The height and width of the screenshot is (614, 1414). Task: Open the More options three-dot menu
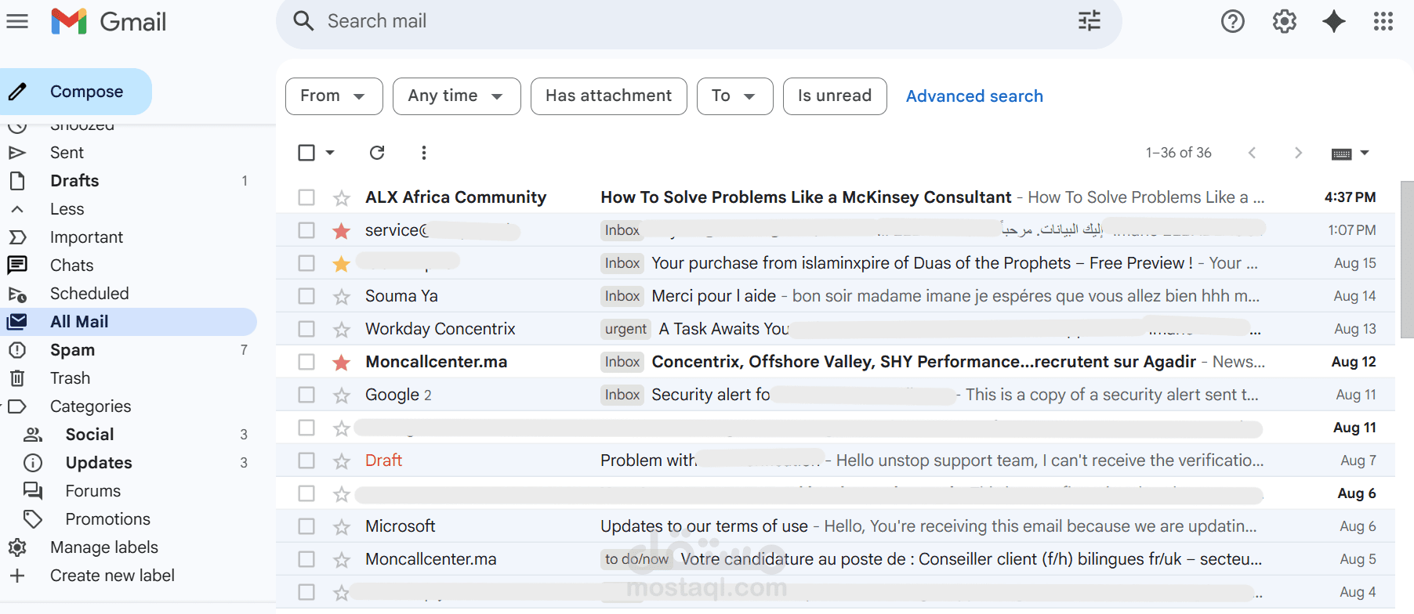pyautogui.click(x=424, y=153)
